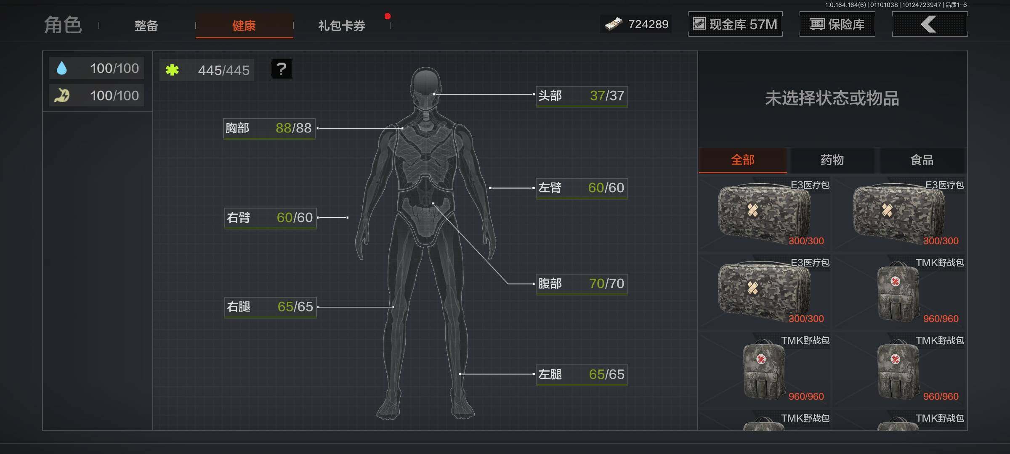Screen dimensions: 1010x454
Task: Click the water droplet hydration icon
Action: [62, 67]
